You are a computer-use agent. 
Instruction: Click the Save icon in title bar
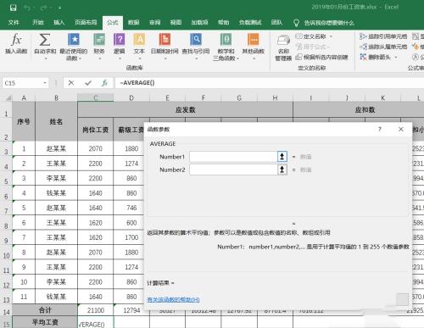click(13, 8)
